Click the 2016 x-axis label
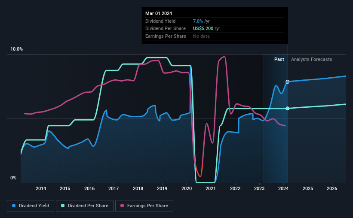353x218 pixels. pyautogui.click(x=89, y=188)
